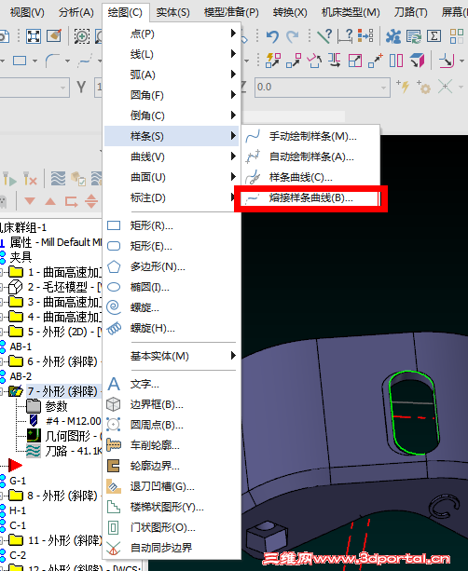Image resolution: width=468 pixels, height=571 pixels.
Task: Expand the 倒角(C) submenu
Action: (172, 116)
